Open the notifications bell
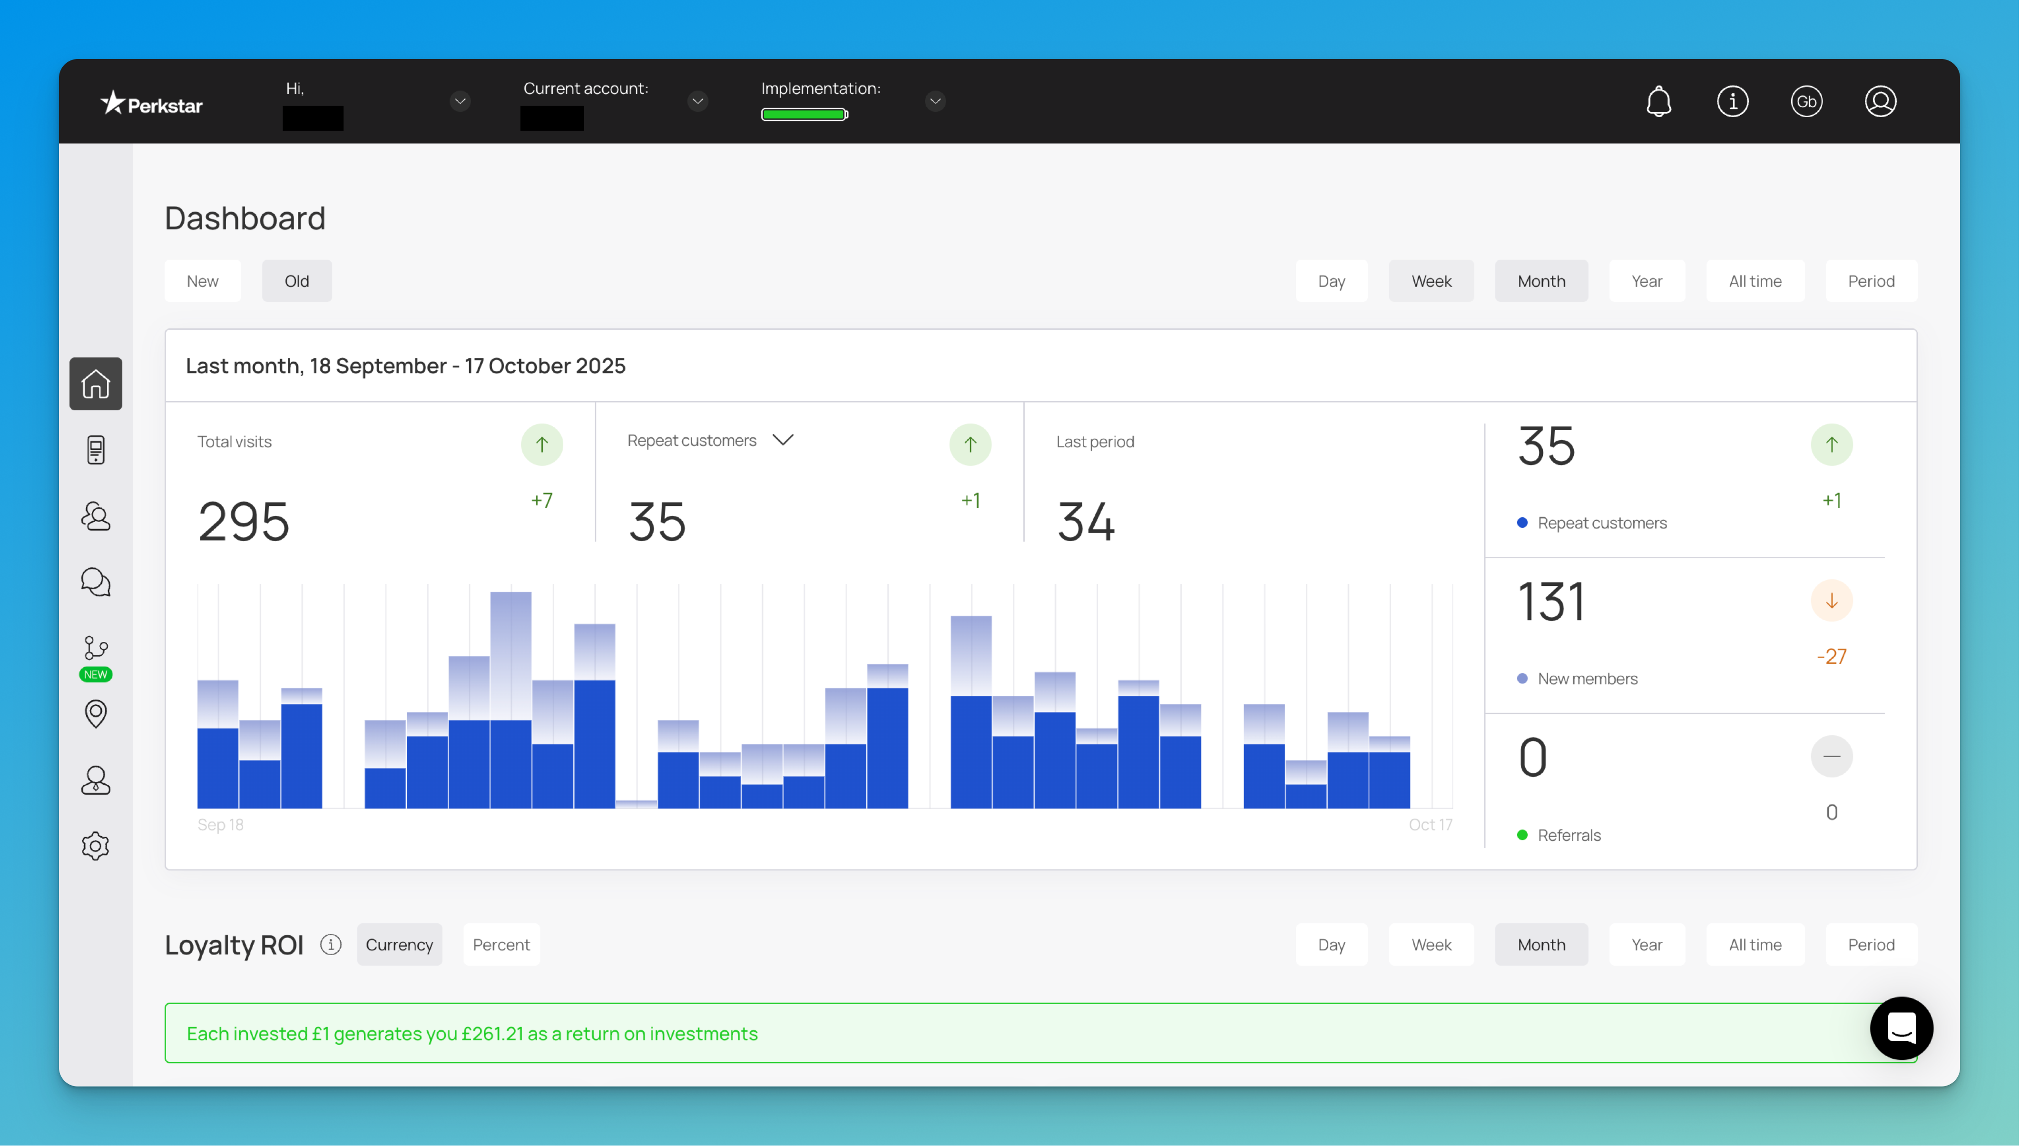Screen dimensions: 2020x1146 (x=1658, y=101)
